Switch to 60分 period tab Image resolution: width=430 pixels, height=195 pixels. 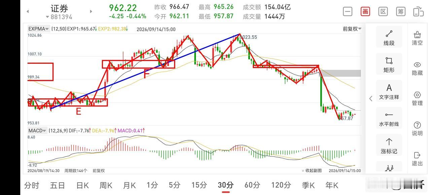point(252,185)
